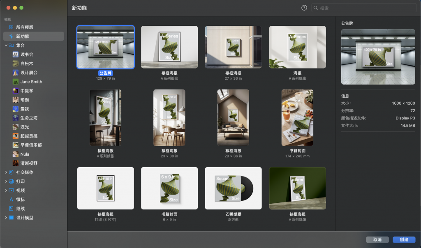Open the help question mark button
The height and width of the screenshot is (248, 421).
coord(304,8)
